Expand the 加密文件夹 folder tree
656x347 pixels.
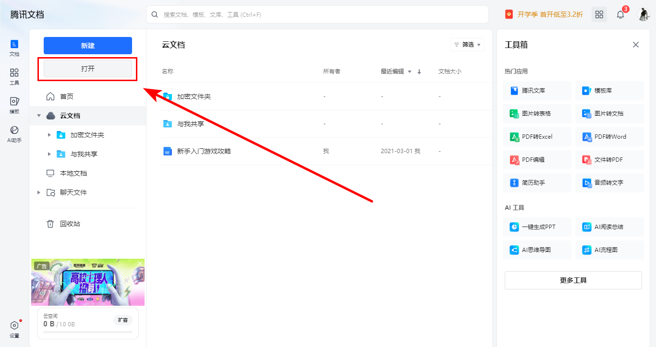point(50,134)
